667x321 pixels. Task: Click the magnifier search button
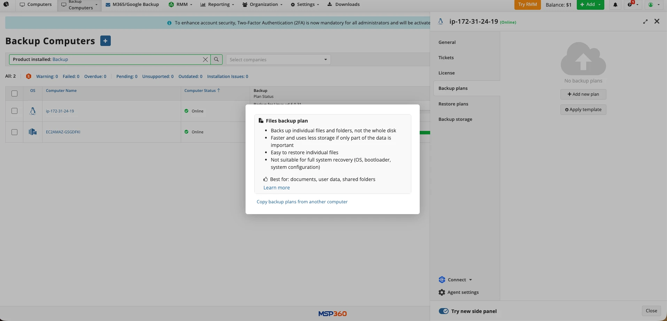(x=216, y=60)
